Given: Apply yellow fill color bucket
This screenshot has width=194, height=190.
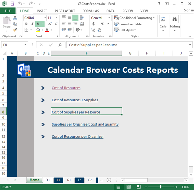Looking at the screenshot, I should pyautogui.click(x=38, y=30).
